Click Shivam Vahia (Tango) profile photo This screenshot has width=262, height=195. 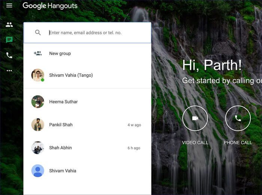(38, 75)
